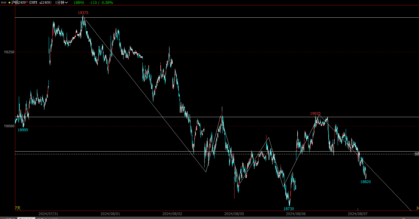Click the 2024/07/31 date label
The height and width of the screenshot is (219, 419).
point(48,214)
